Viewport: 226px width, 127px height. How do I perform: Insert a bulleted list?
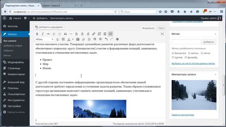54,34
